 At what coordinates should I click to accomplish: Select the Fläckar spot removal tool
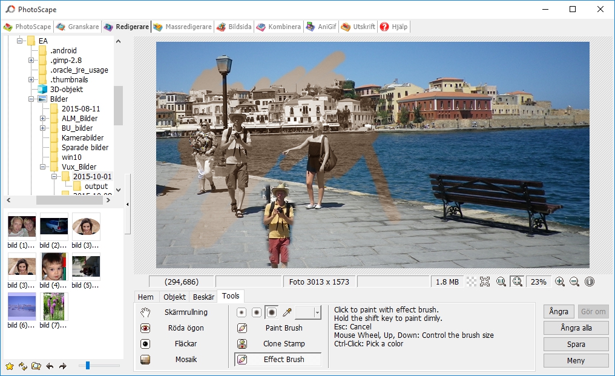coord(174,344)
